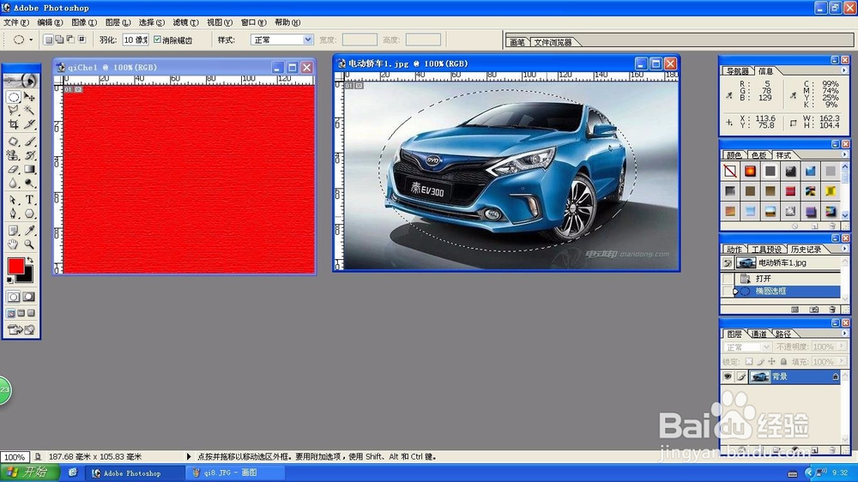Choose Intersect with selection mode
Viewport: 858px width, 482px height.
click(82, 39)
